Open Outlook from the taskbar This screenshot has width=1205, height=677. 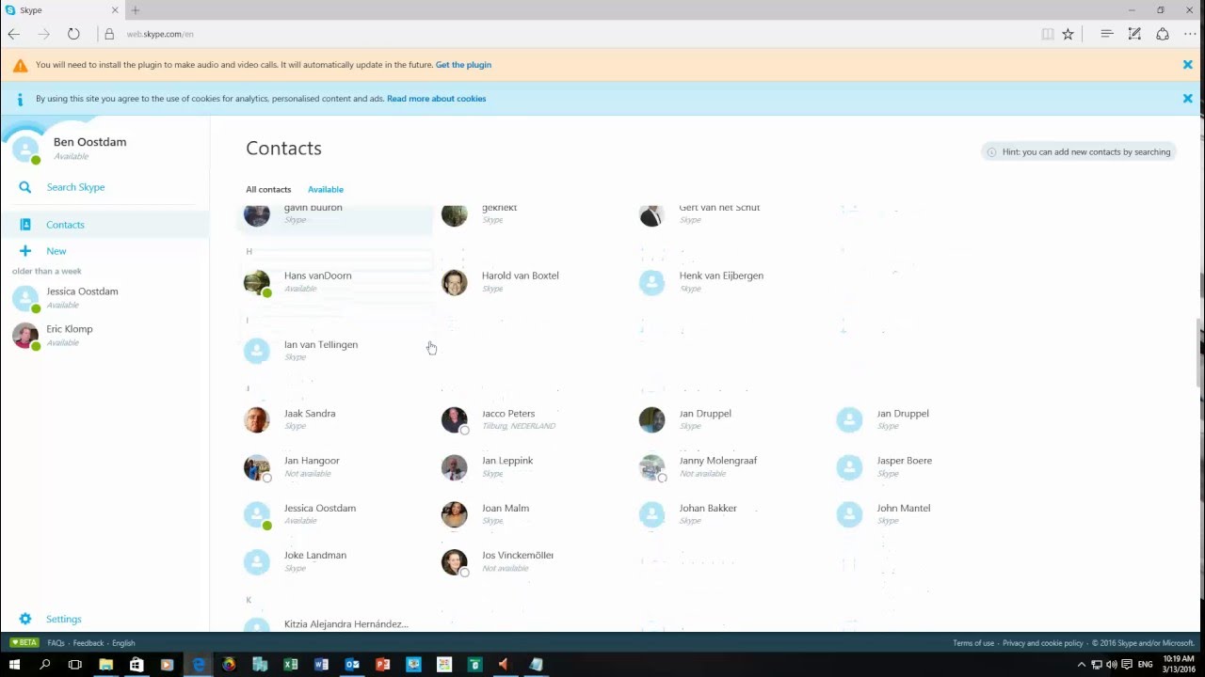352,665
